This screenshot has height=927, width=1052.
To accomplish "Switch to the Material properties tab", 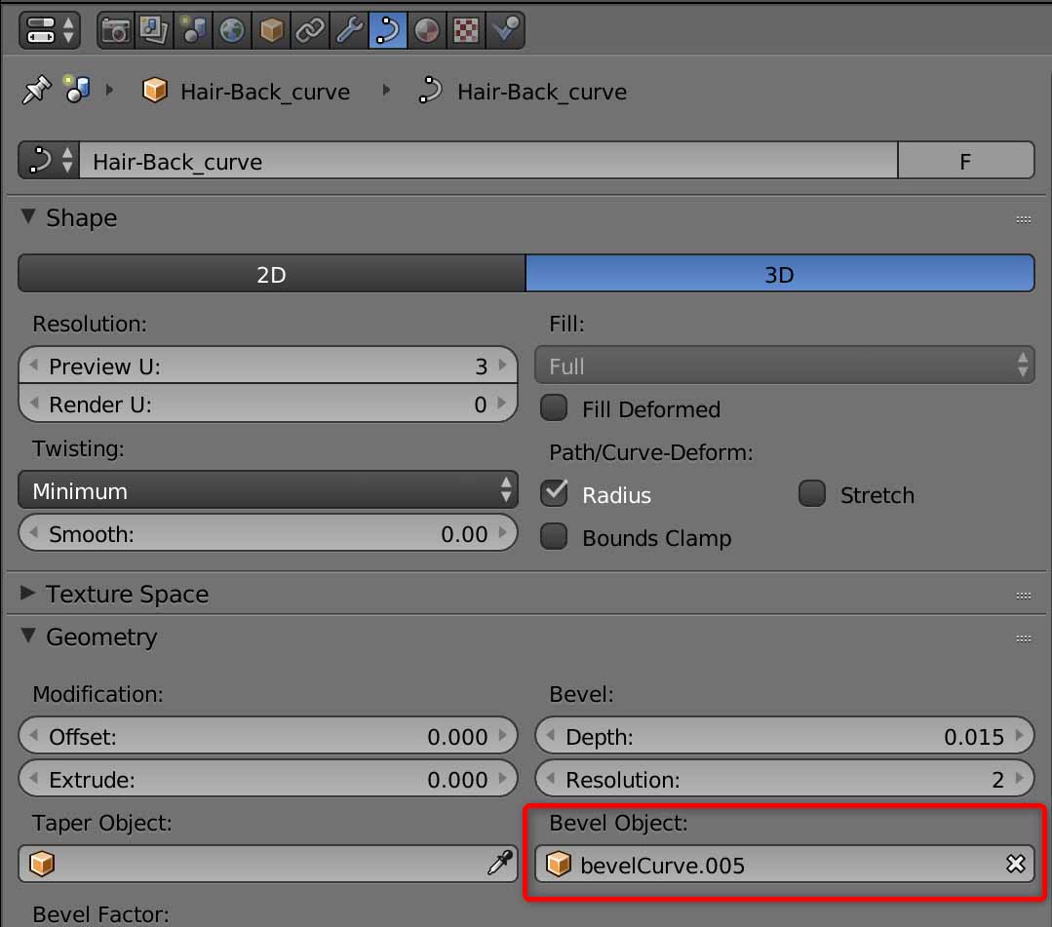I will (x=426, y=30).
